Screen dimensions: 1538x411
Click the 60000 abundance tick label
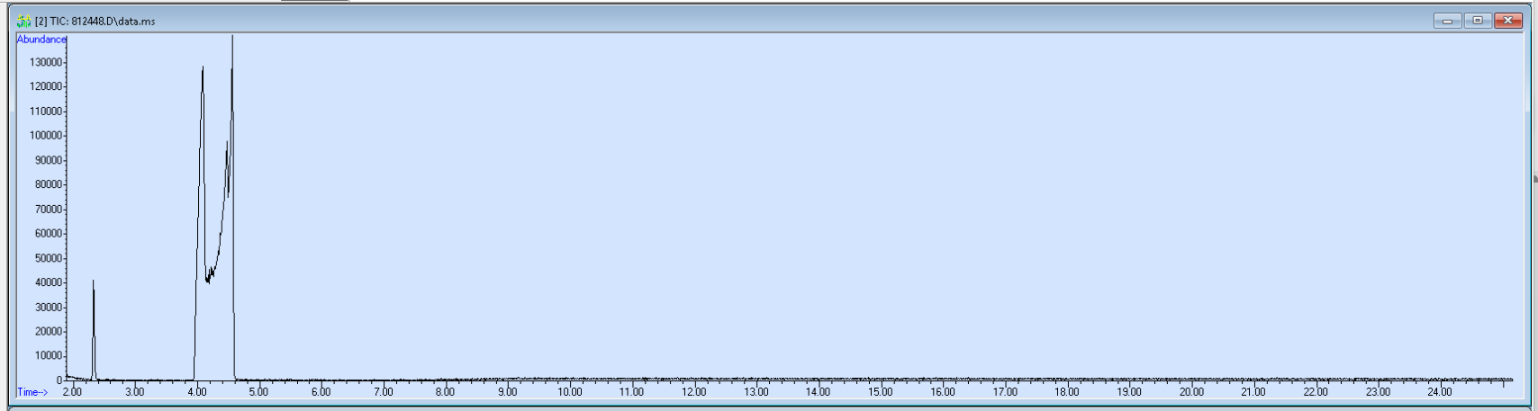49,234
